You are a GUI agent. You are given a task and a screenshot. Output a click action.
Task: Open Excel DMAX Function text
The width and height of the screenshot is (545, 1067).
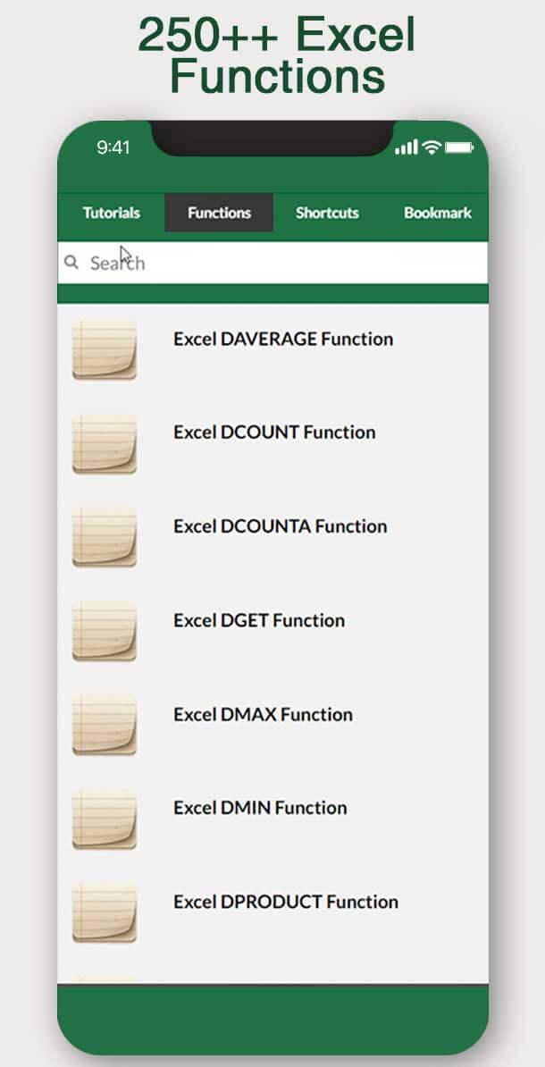tap(264, 714)
